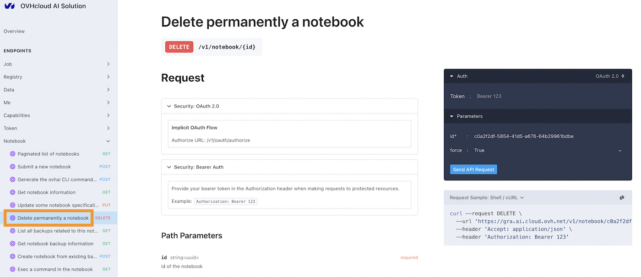Open the OAuth 2.0 auth type selector
The height and width of the screenshot is (277, 641).
coord(609,76)
